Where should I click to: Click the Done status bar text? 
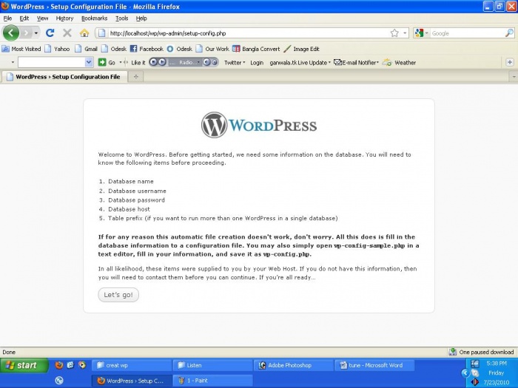[x=9, y=352]
